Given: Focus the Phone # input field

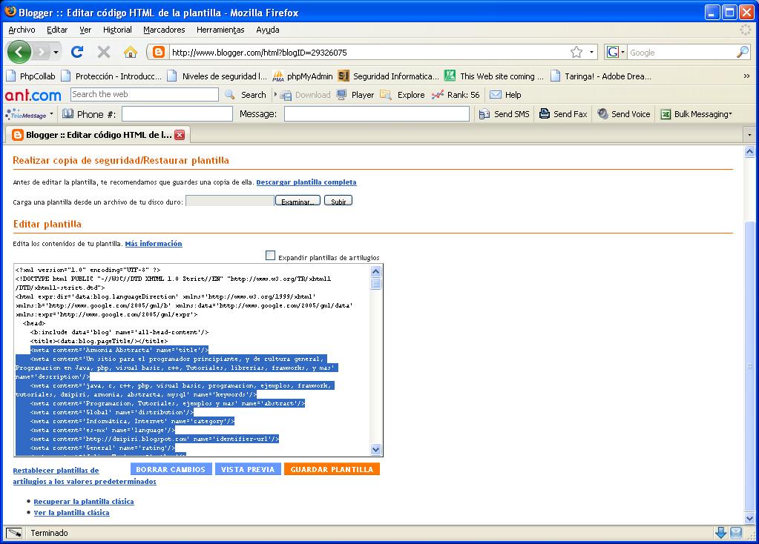Looking at the screenshot, I should tap(177, 114).
